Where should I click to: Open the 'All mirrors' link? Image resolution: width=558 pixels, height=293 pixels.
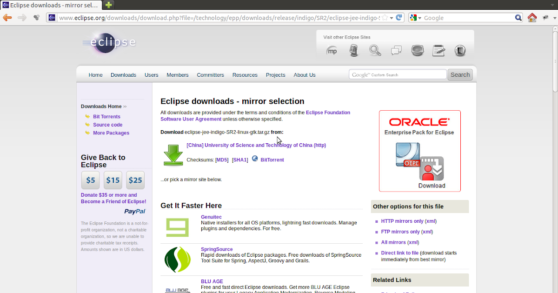tap(393, 242)
